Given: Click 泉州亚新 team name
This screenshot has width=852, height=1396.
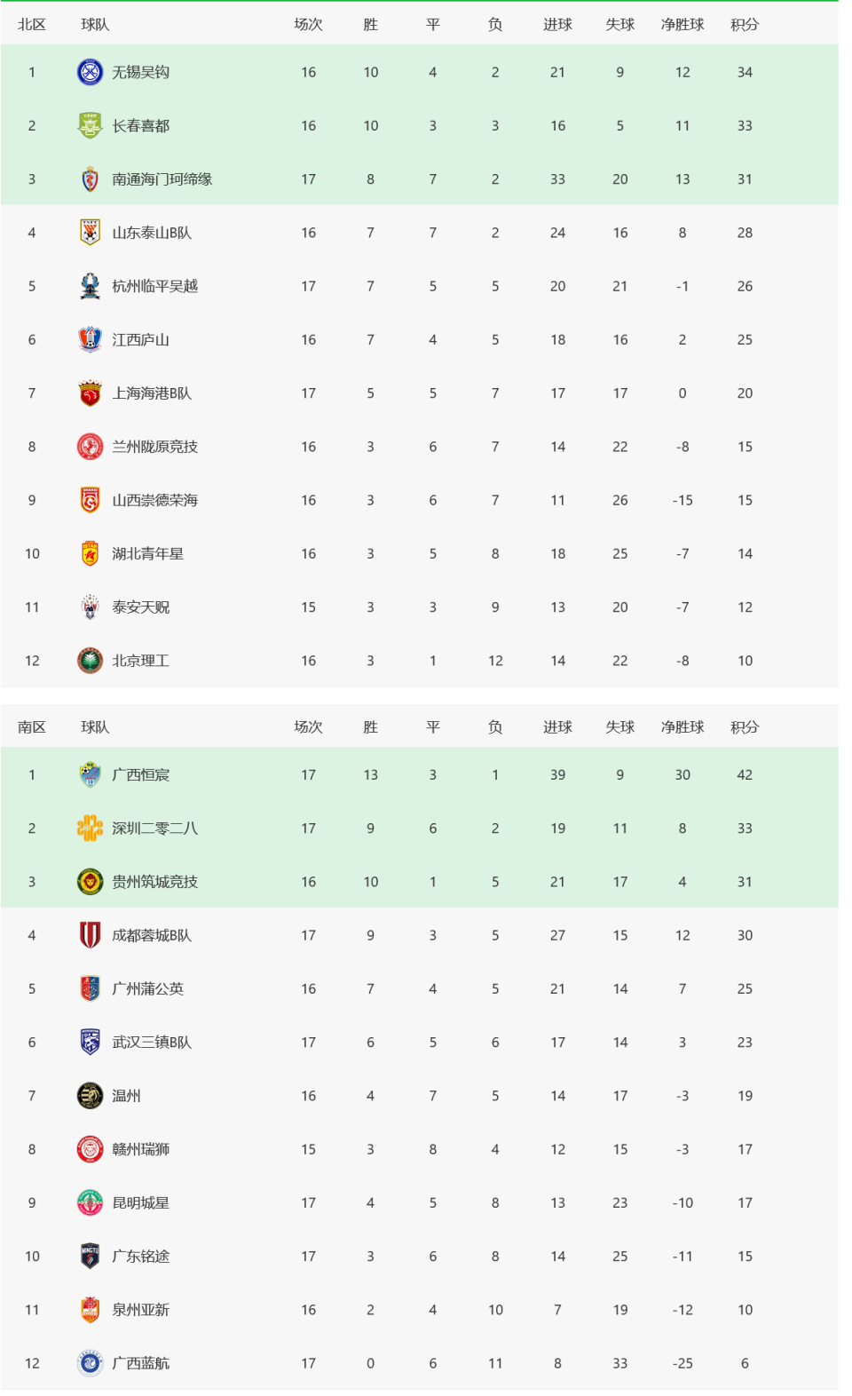Looking at the screenshot, I should (140, 1310).
